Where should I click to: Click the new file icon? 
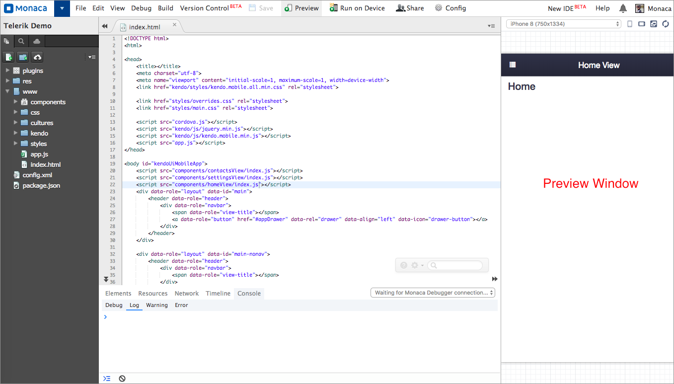(9, 57)
